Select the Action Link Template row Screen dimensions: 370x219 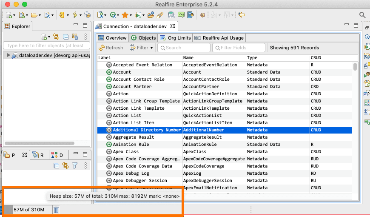pos(225,108)
